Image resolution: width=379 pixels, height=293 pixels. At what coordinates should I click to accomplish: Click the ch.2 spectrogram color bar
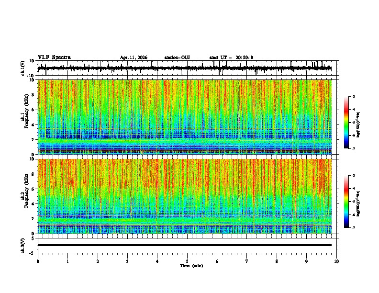click(x=346, y=202)
